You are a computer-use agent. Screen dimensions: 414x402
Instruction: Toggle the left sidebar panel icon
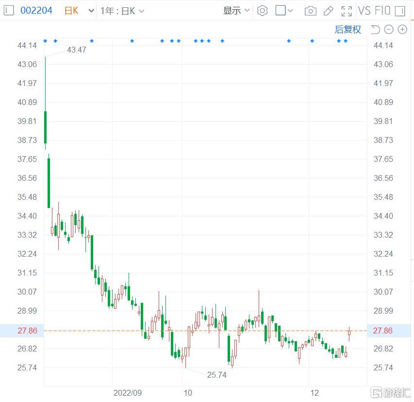[x=8, y=11]
